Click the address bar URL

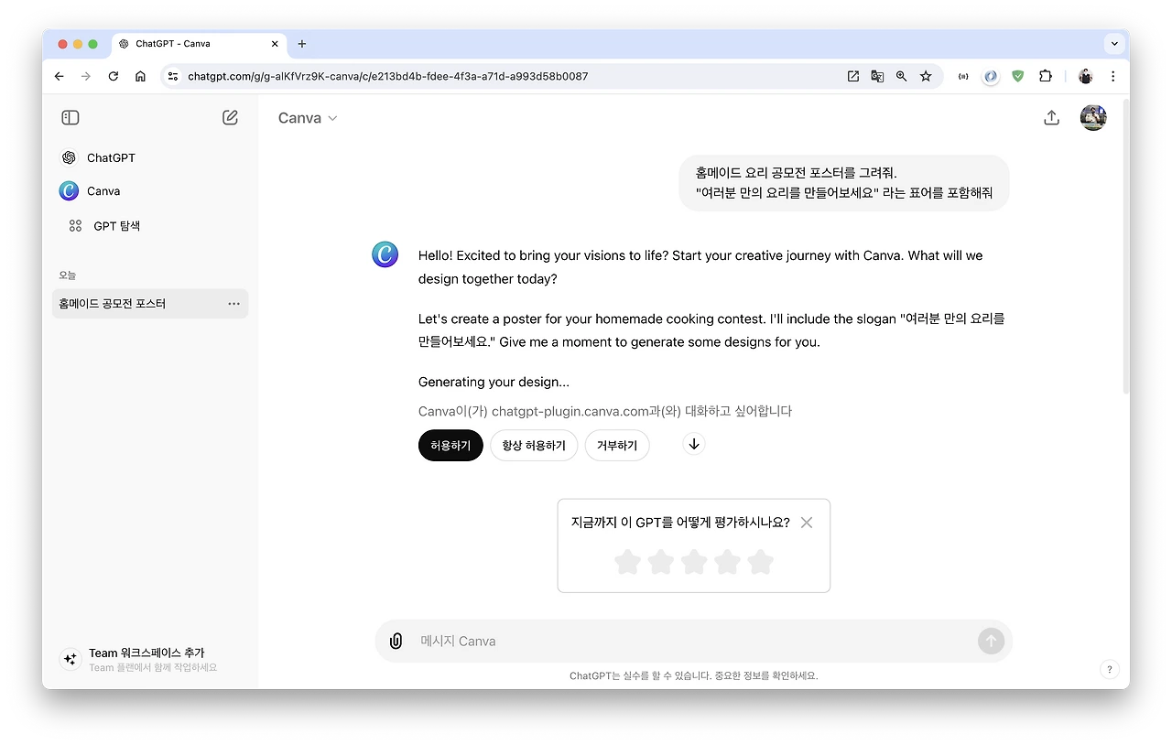tap(388, 76)
